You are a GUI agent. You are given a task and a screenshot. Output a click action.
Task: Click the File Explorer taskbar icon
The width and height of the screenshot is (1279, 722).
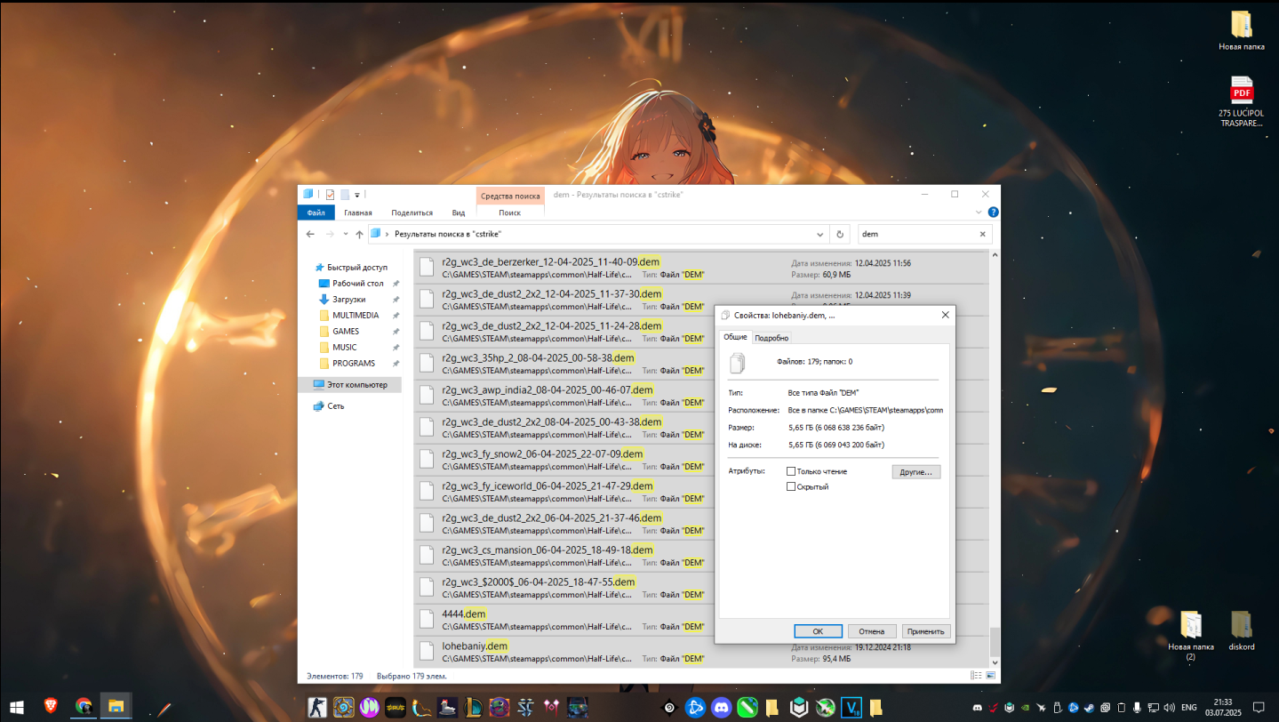116,708
